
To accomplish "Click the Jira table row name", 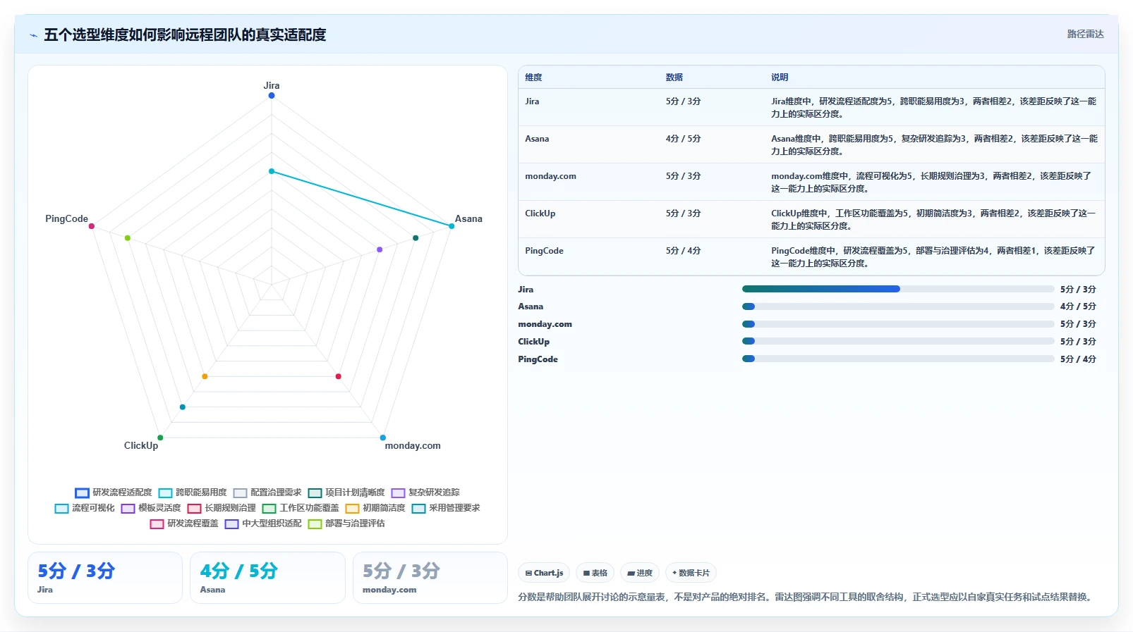I will (532, 101).
